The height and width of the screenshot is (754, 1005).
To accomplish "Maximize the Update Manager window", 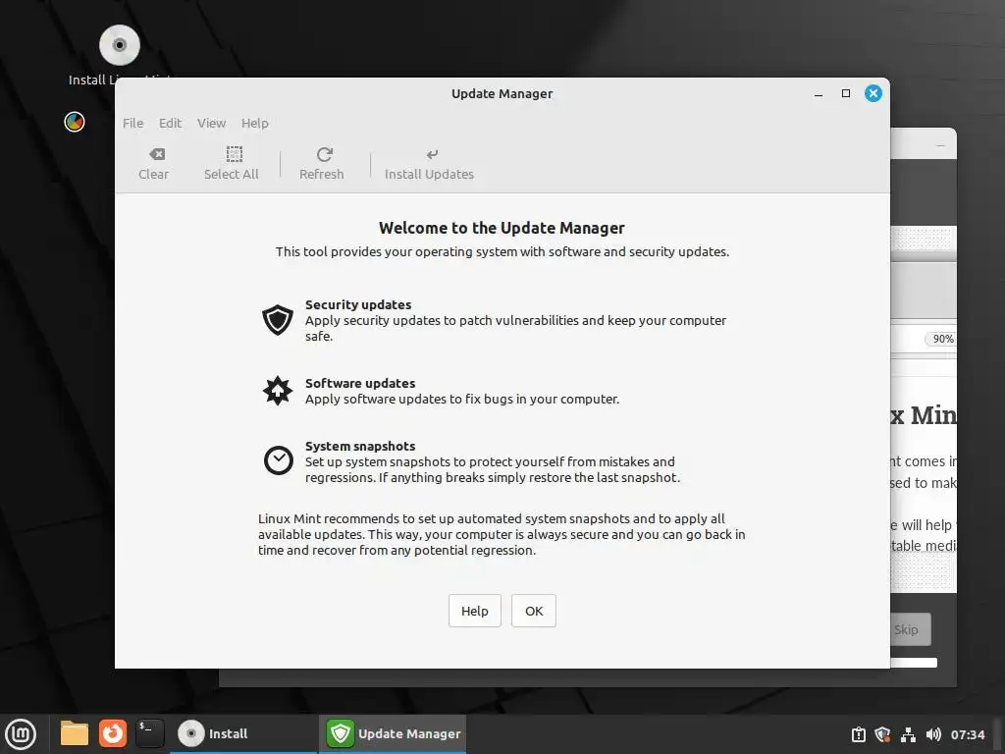I will 845,93.
